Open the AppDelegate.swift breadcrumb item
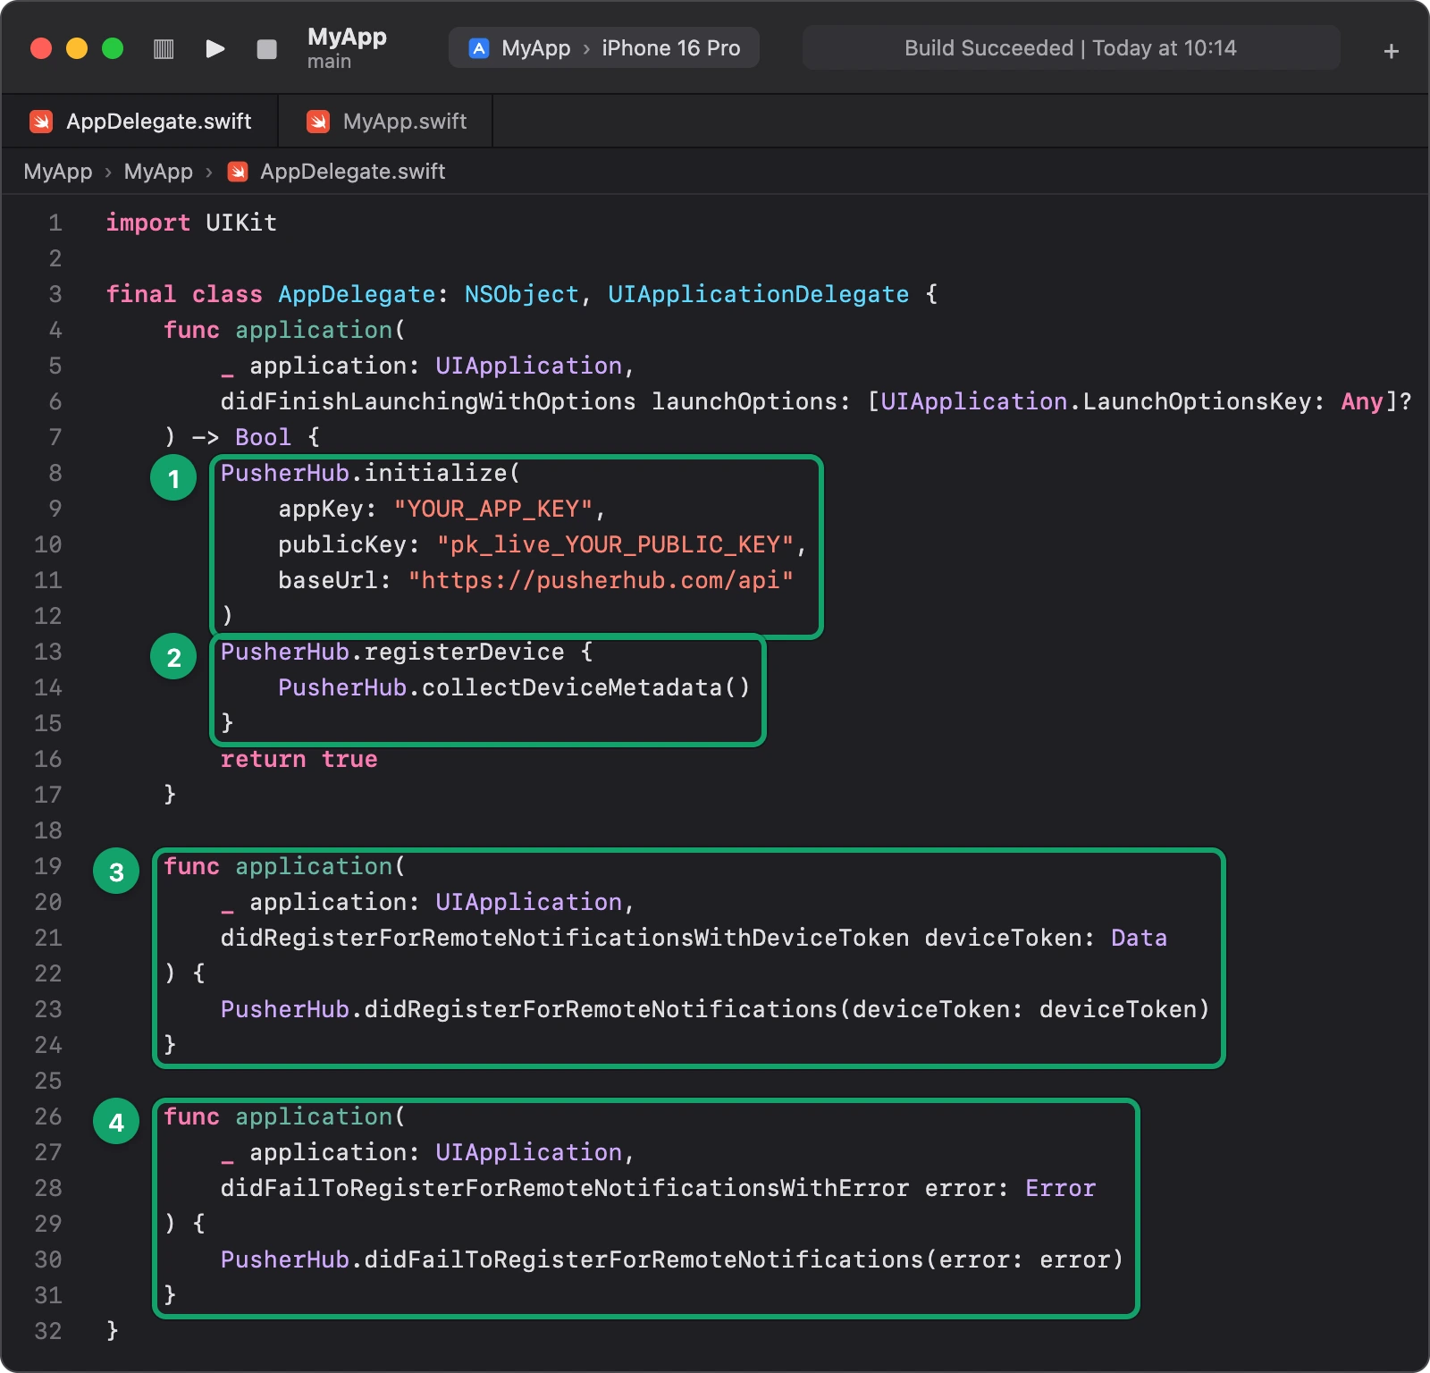 (x=352, y=172)
